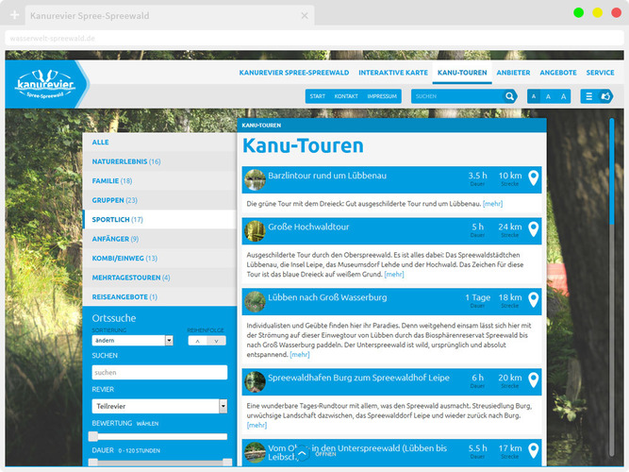Image resolution: width=629 pixels, height=472 pixels.
Task: Click the Impressum link
Action: 382,96
